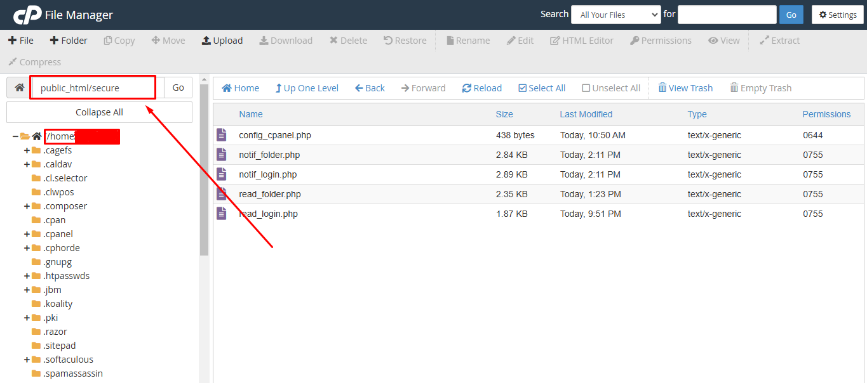Image resolution: width=867 pixels, height=383 pixels.
Task: Click Go next to the path field
Action: coord(178,88)
